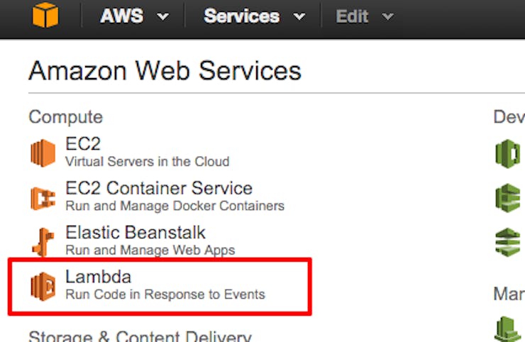
Task: Open the Lambda link
Action: (x=98, y=277)
